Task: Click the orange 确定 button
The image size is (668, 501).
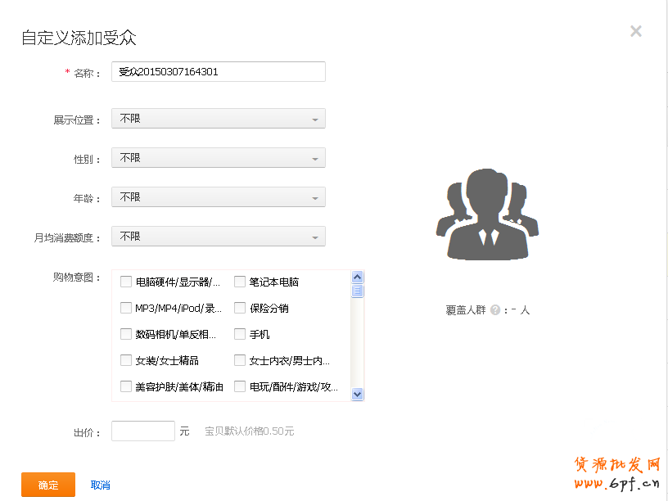Action: click(x=48, y=485)
